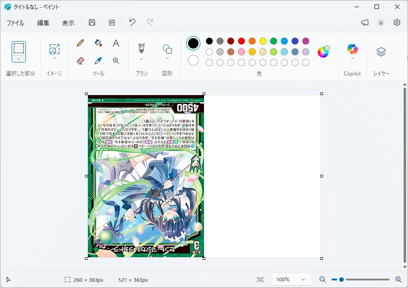This screenshot has height=288, width=408.
Task: Click the zoom in magnifier button
Action: click(x=398, y=280)
